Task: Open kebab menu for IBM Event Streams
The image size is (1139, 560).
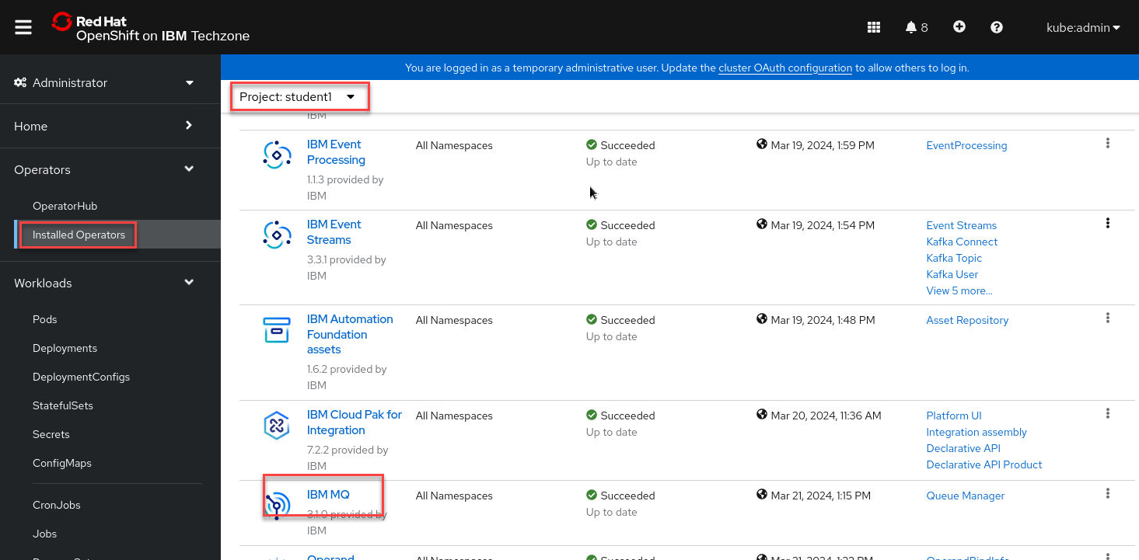Action: click(1107, 224)
